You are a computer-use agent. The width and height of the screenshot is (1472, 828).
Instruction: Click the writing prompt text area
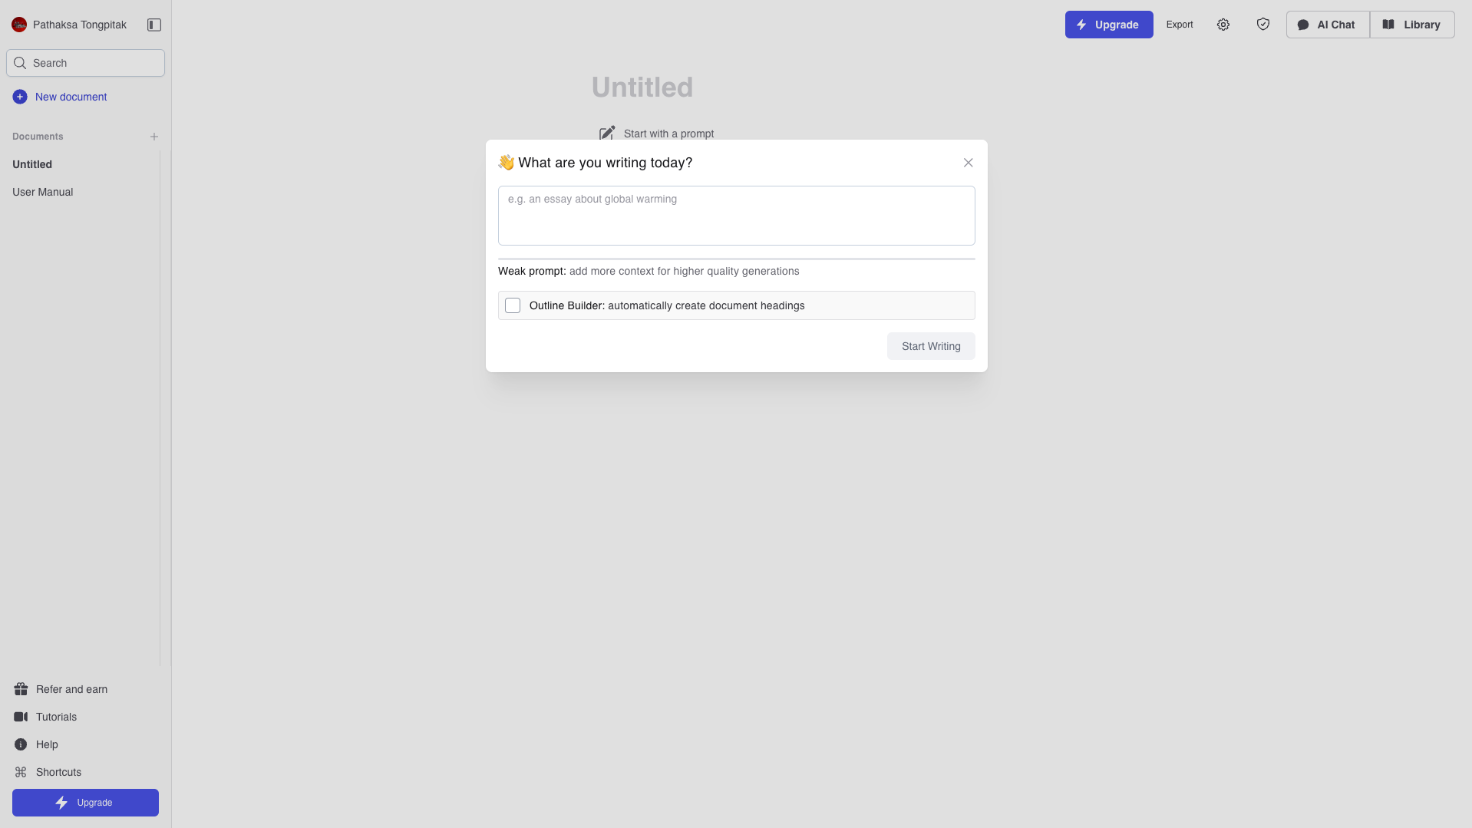[x=736, y=216]
